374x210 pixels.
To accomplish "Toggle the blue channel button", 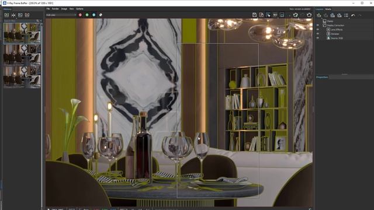I will pyautogui.click(x=94, y=15).
